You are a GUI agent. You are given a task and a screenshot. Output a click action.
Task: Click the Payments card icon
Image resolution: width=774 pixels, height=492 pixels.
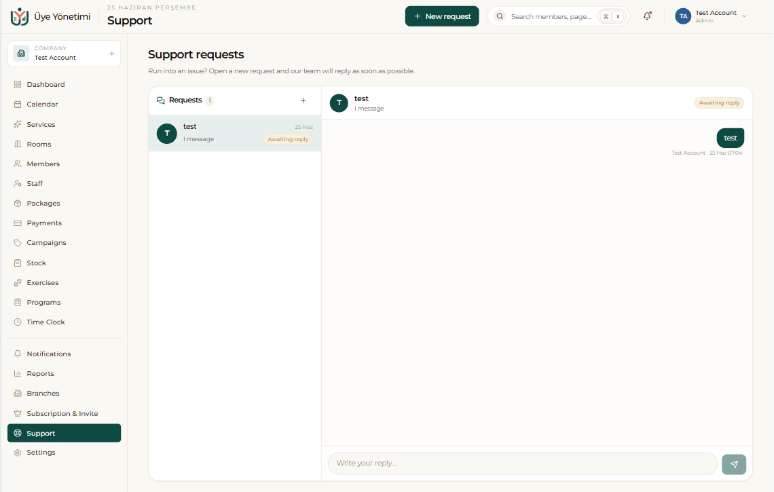coord(18,223)
